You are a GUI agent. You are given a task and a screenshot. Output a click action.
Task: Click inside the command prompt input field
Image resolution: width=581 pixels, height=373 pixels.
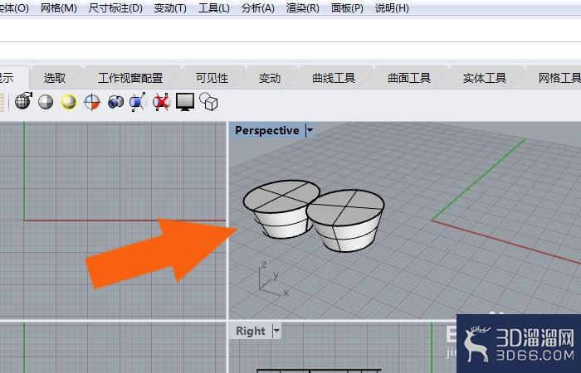pos(290,31)
